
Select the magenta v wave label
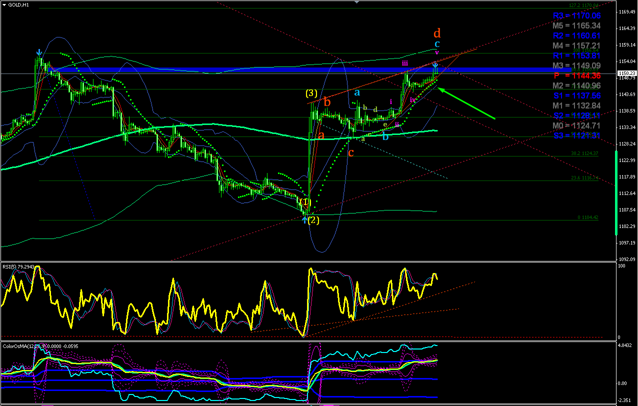pyautogui.click(x=437, y=52)
